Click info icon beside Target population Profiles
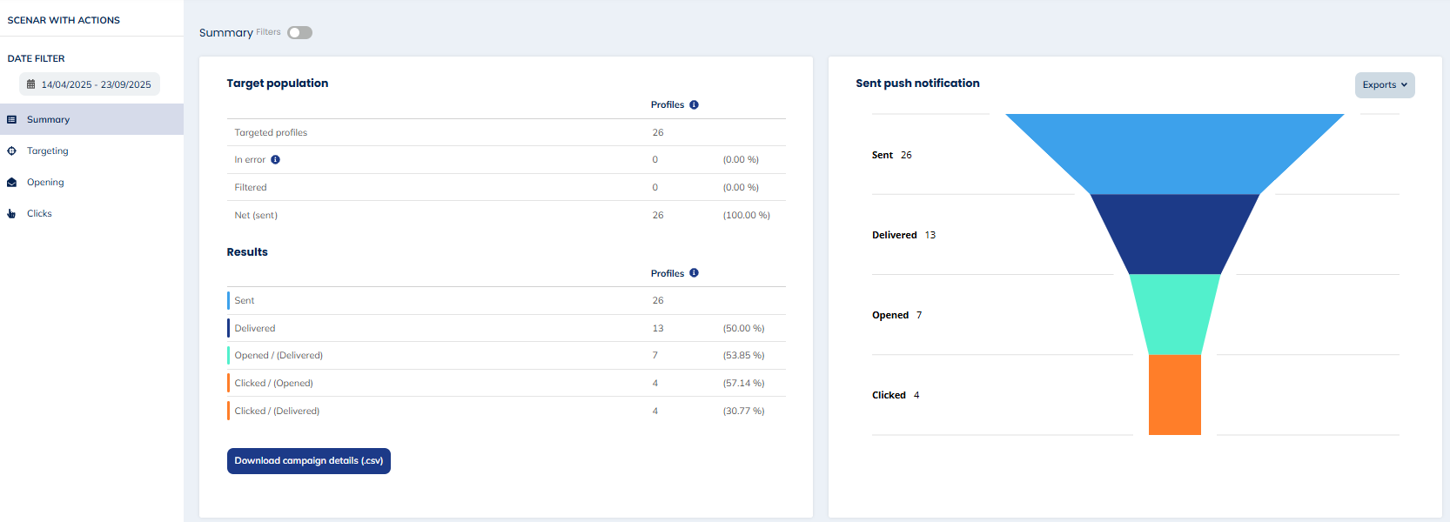 694,104
